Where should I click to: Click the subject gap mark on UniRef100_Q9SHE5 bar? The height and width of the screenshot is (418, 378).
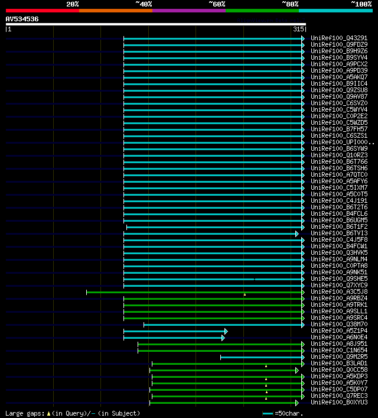[255, 280]
